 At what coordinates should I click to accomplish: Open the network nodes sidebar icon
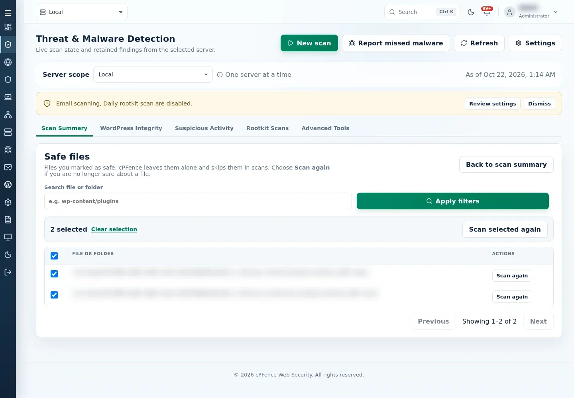8,115
